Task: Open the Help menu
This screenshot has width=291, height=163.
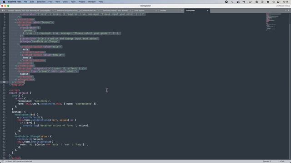Action: pos(101,2)
